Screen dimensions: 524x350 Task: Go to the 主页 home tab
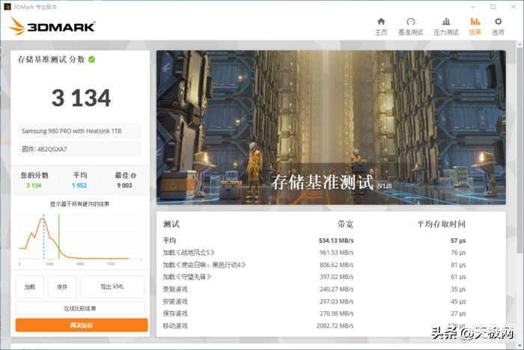(x=381, y=26)
